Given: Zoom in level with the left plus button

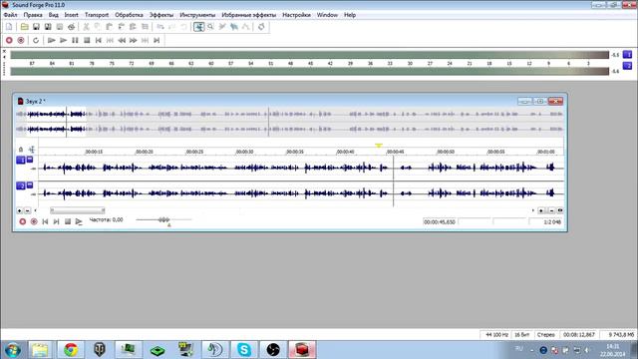Looking at the screenshot, I should [19, 210].
